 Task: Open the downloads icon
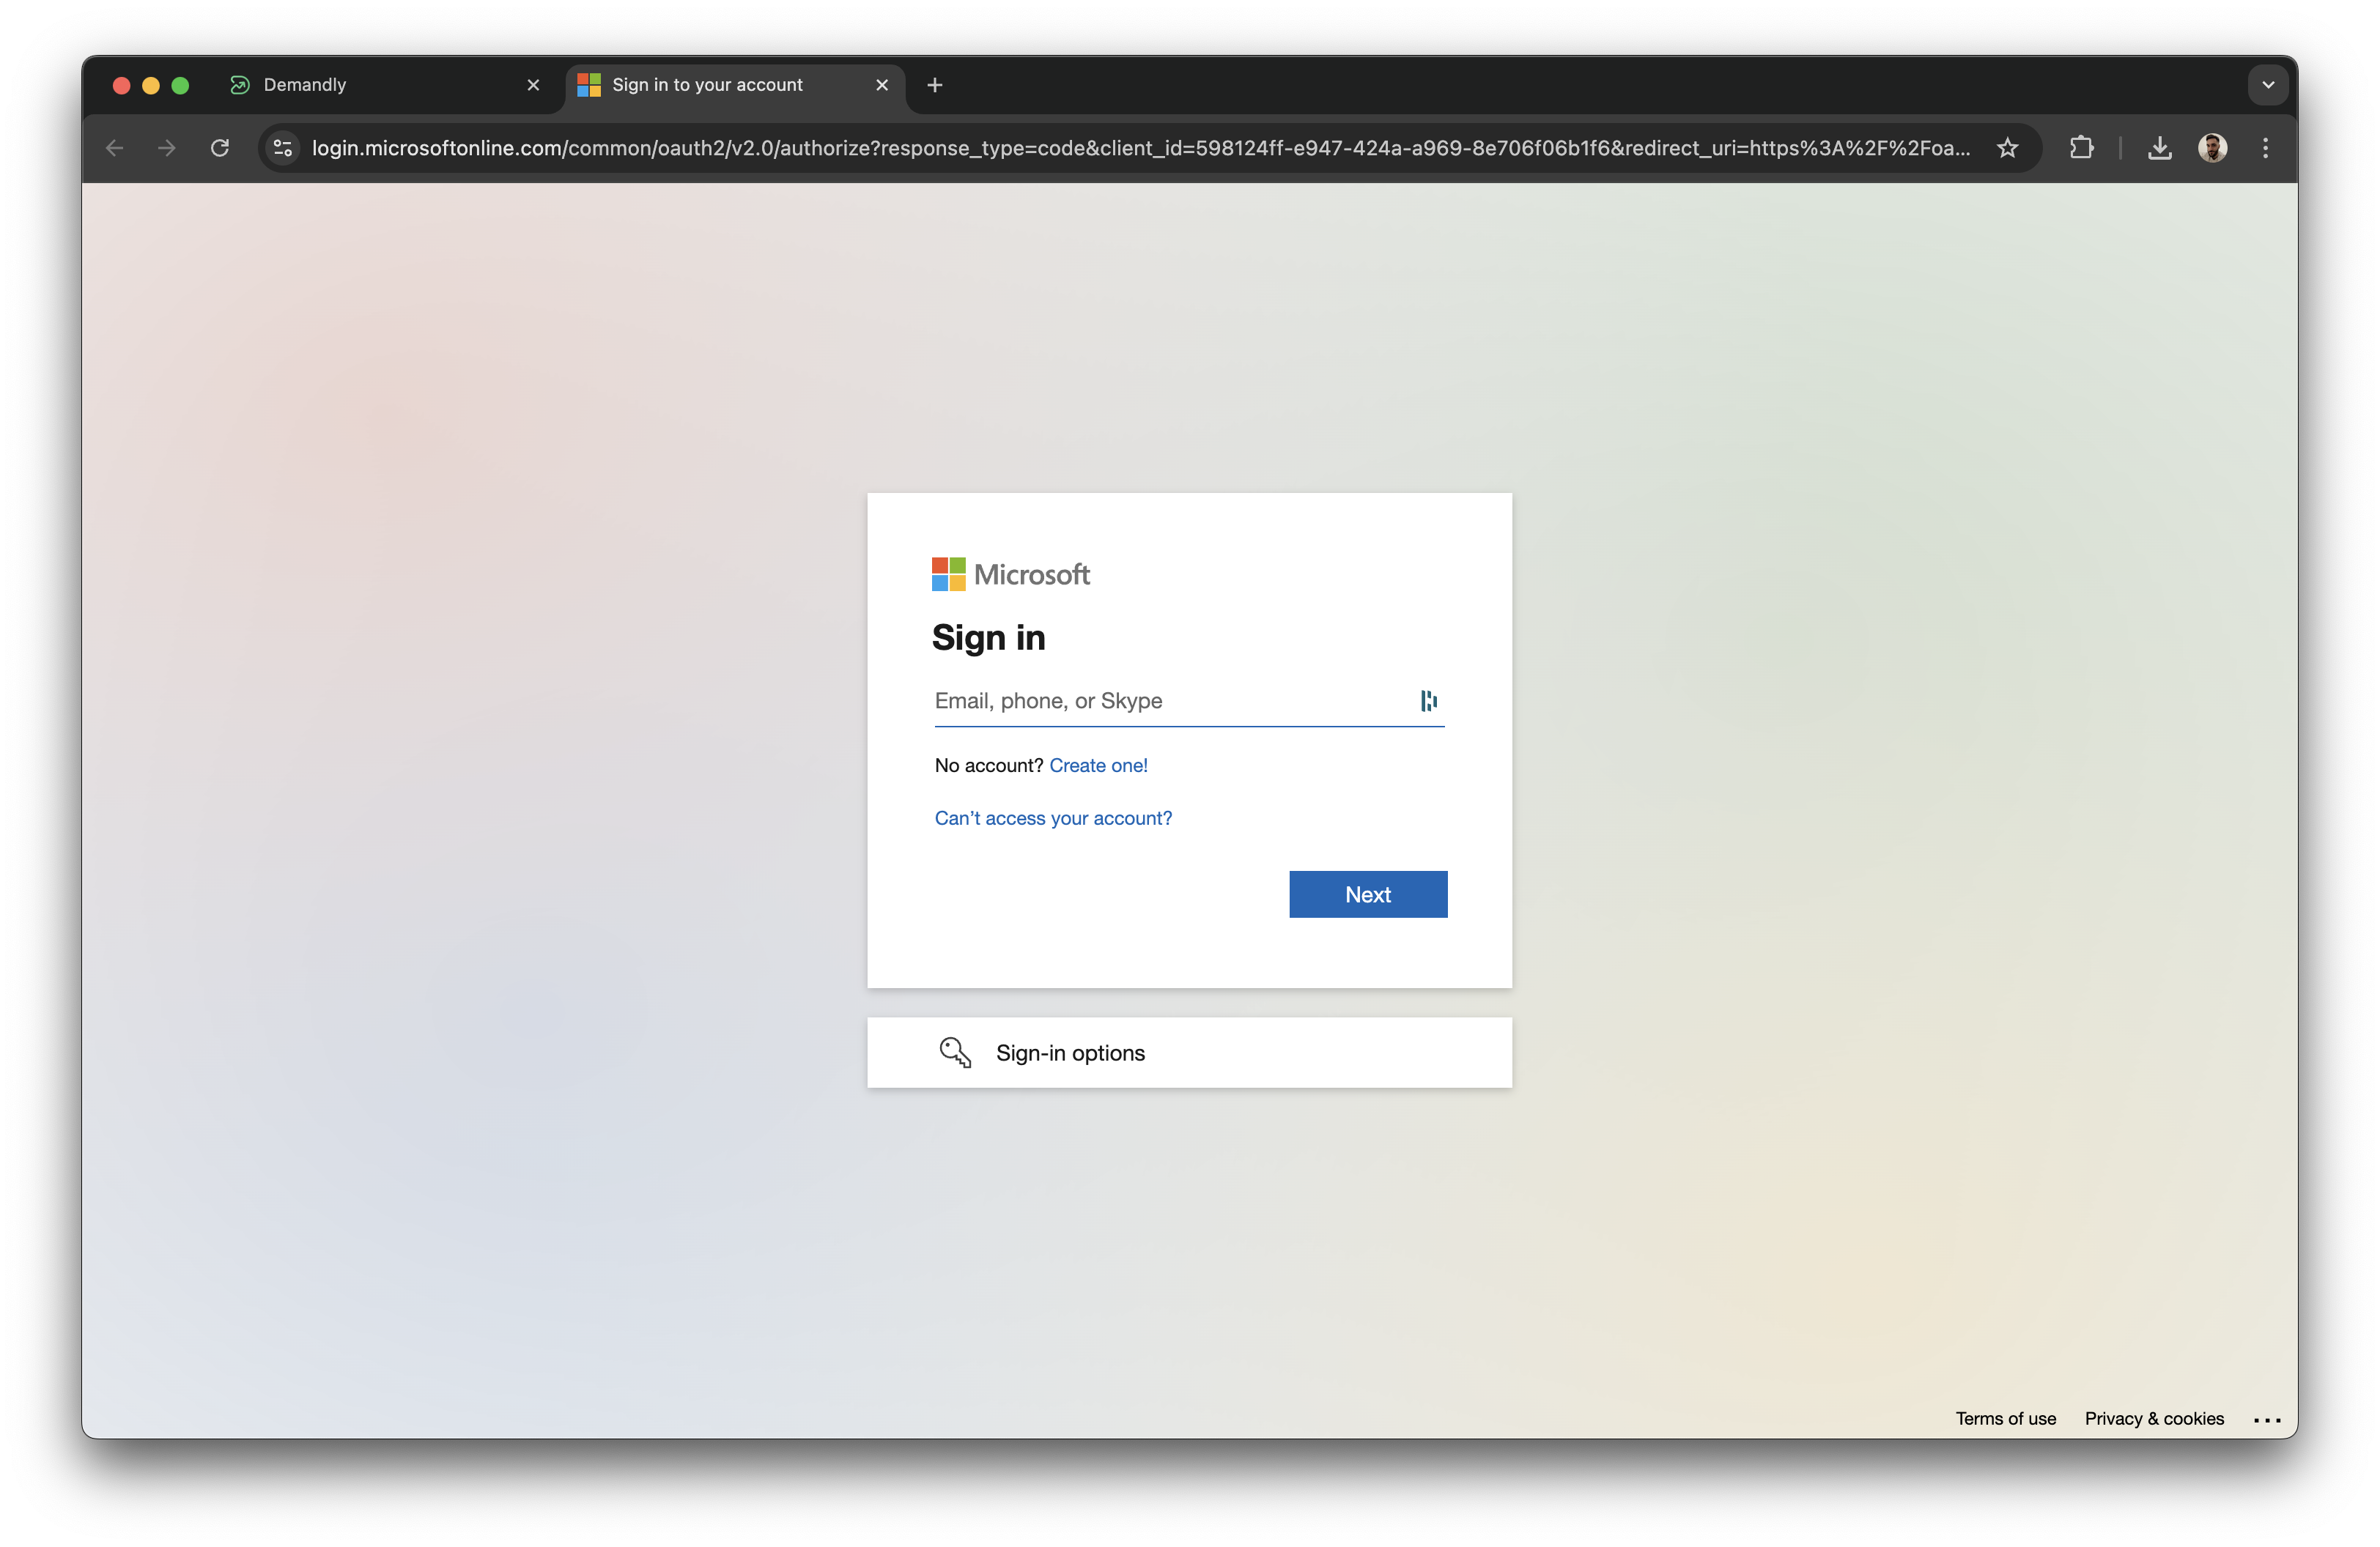pyautogui.click(x=2160, y=148)
